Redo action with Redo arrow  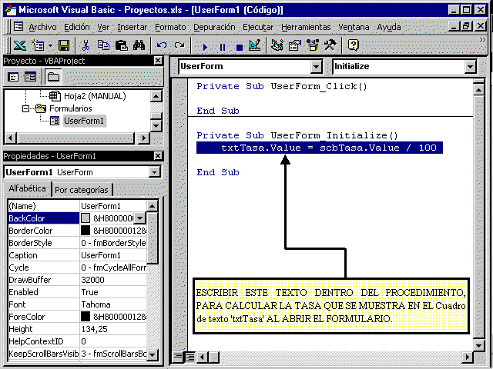click(179, 45)
